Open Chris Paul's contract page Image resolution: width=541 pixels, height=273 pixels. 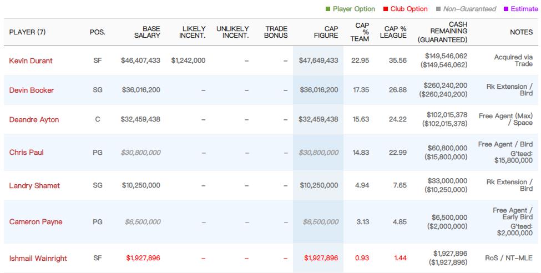[x=26, y=152]
